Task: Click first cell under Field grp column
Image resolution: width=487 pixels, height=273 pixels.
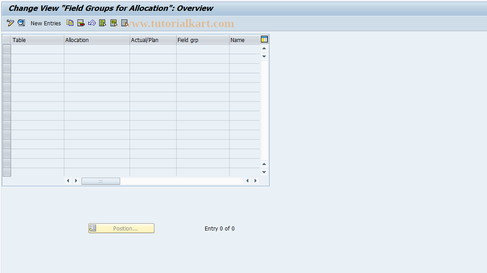Action: click(203, 49)
